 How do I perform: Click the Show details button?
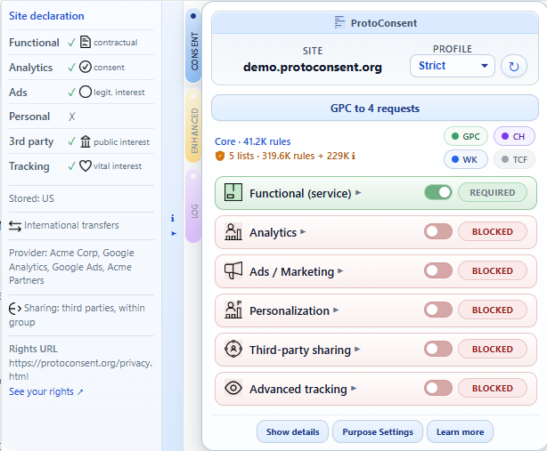293,431
